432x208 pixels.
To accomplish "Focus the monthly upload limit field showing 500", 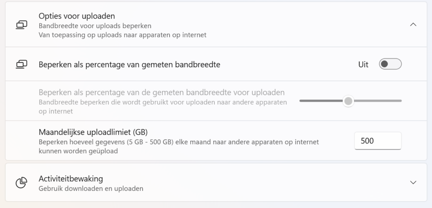I will coord(378,141).
